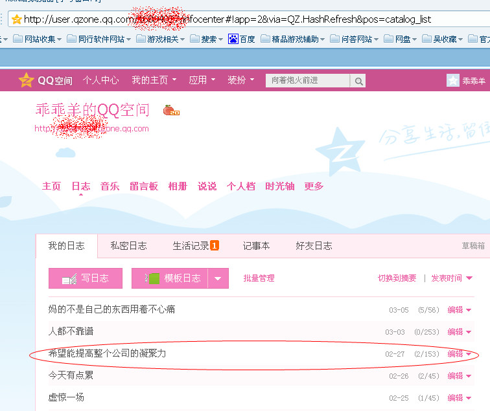Open the 同行软件网站 bookmark folder
The height and width of the screenshot is (411, 490).
click(x=99, y=39)
